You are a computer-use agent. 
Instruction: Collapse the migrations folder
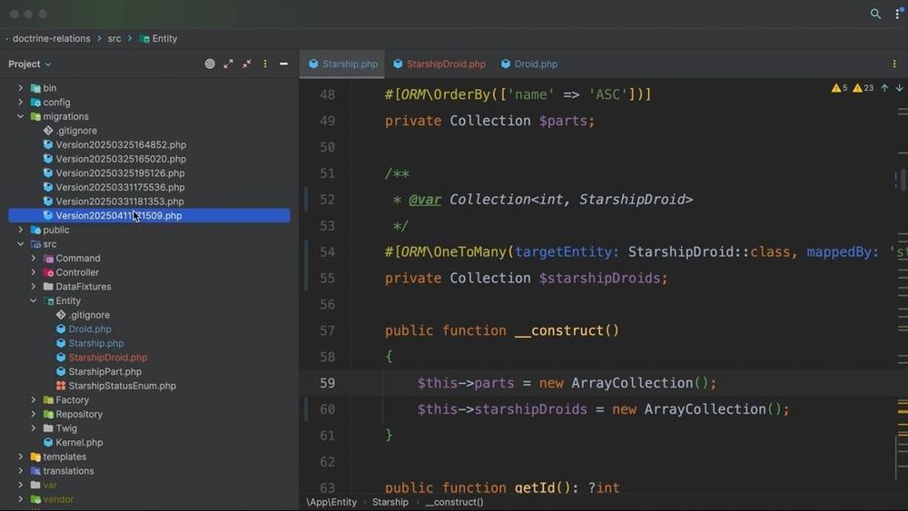(x=21, y=116)
